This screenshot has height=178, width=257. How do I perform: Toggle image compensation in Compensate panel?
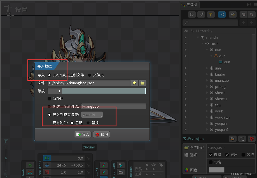pos(121,172)
